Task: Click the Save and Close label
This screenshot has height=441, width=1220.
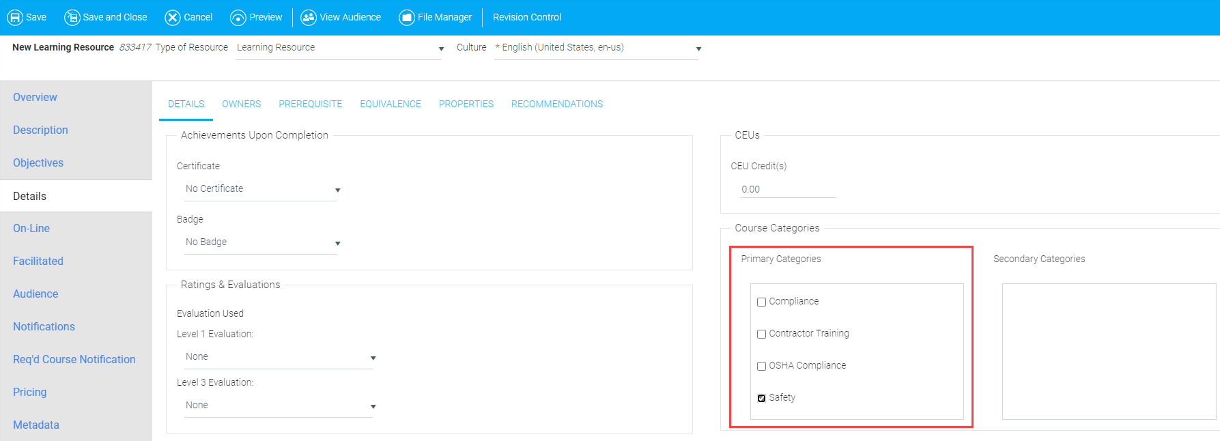Action: [x=115, y=17]
